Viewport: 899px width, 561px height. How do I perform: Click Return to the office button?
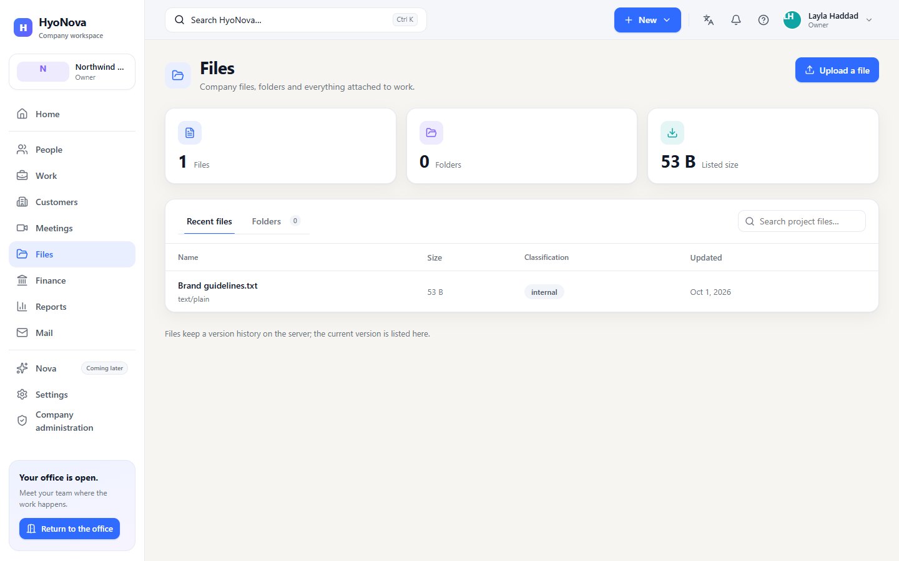tap(69, 529)
